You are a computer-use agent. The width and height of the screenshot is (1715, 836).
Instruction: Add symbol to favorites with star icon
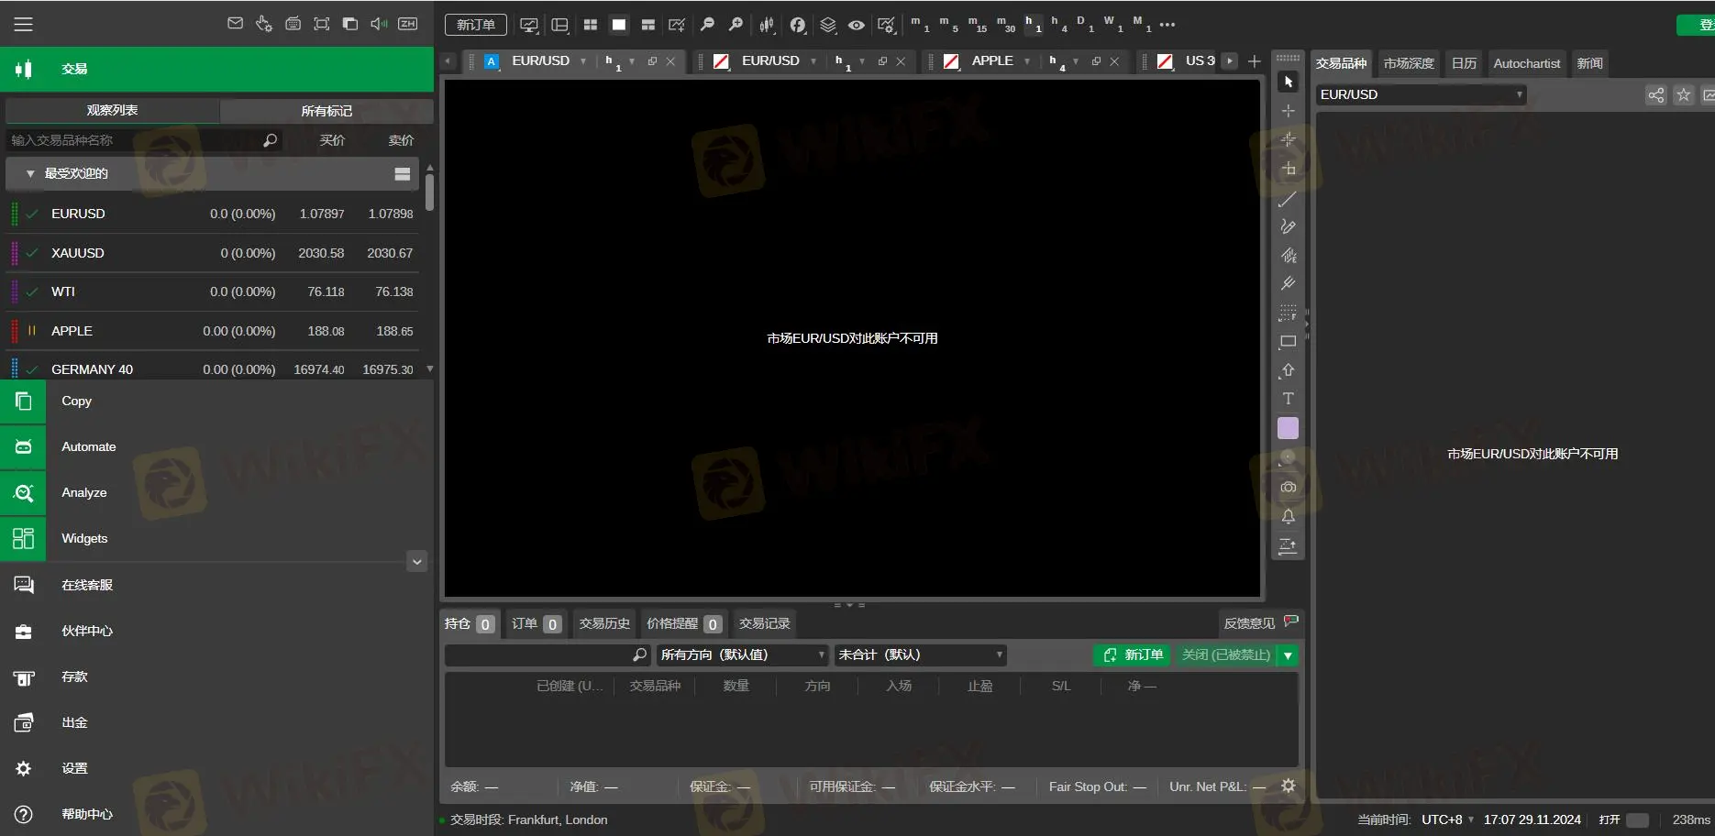(1683, 95)
